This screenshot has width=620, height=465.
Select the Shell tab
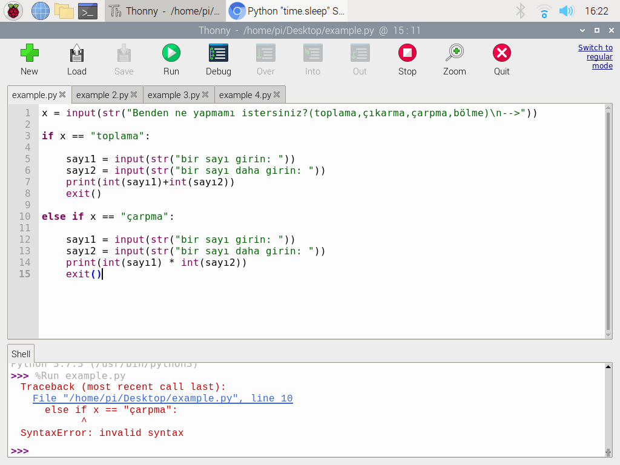pos(21,354)
